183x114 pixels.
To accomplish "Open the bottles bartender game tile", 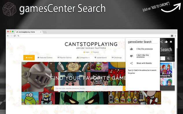I will tap(134, 98).
